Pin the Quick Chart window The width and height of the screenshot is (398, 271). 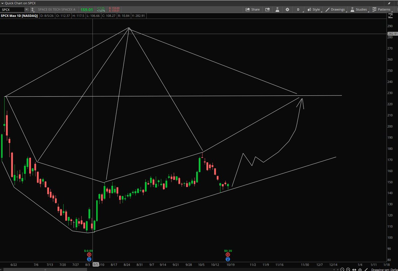point(389,3)
